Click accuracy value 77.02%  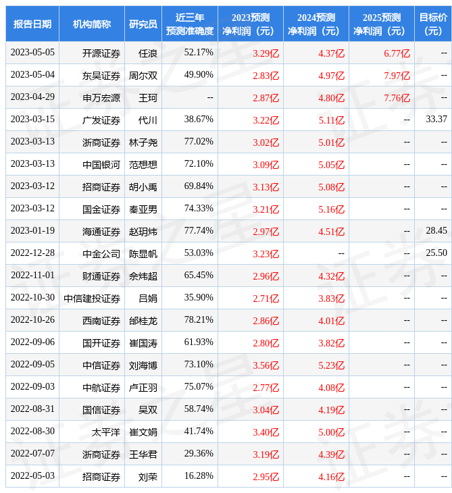pos(199,142)
